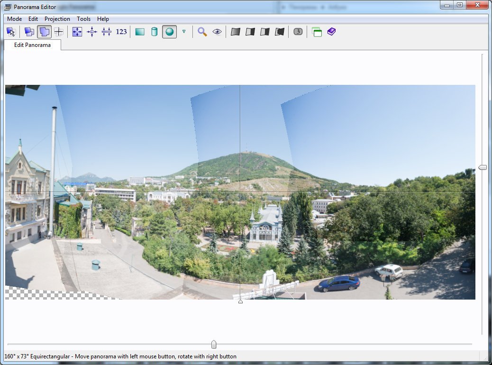Enable the planar projection button
The image size is (492, 365).
[140, 32]
